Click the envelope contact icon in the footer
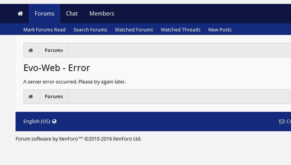 pos(282,122)
